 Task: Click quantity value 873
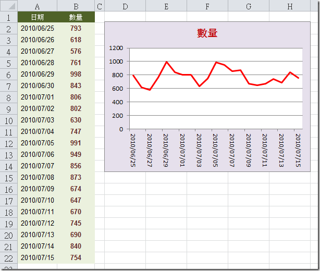[76, 177]
